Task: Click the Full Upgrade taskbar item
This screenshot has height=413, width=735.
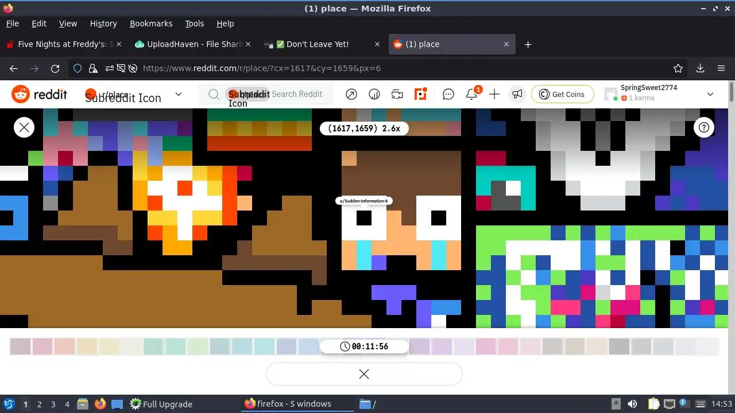Action: point(161,404)
